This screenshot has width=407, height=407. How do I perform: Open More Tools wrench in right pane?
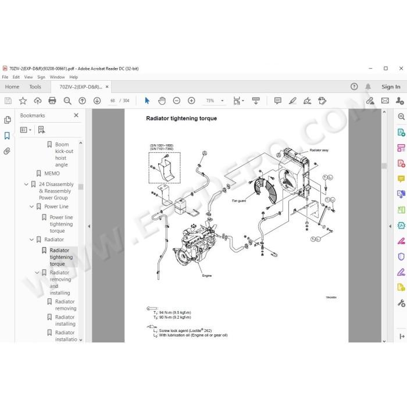pyautogui.click(x=401, y=303)
